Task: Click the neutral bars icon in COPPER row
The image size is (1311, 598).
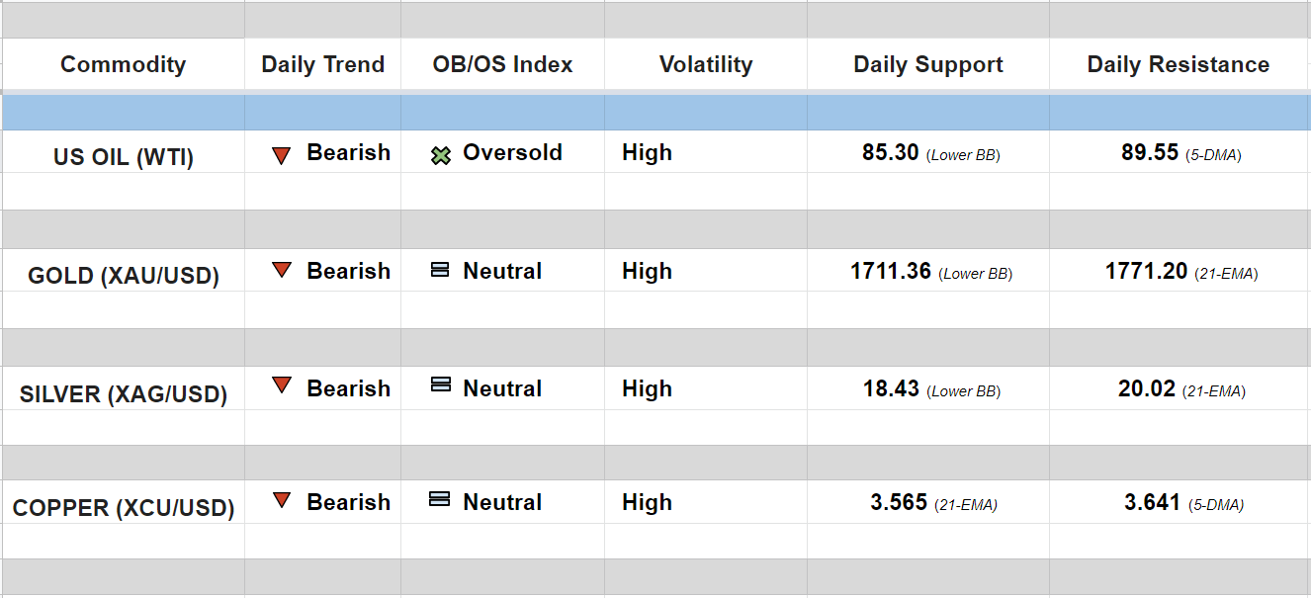Action: point(440,499)
